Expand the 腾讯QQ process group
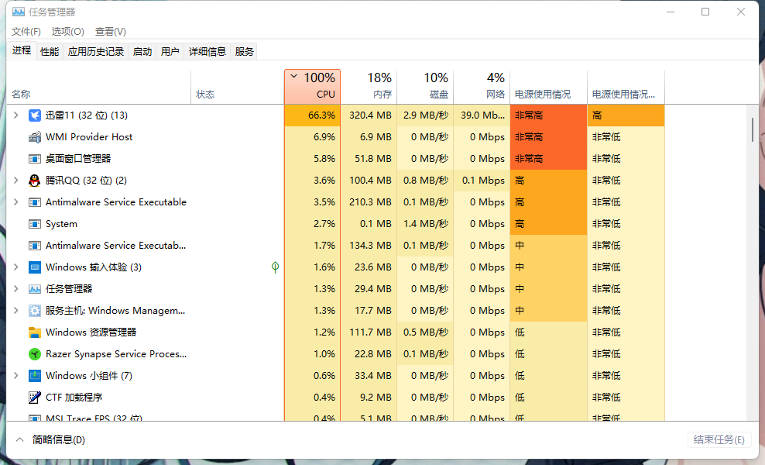765x465 pixels. pos(16,181)
